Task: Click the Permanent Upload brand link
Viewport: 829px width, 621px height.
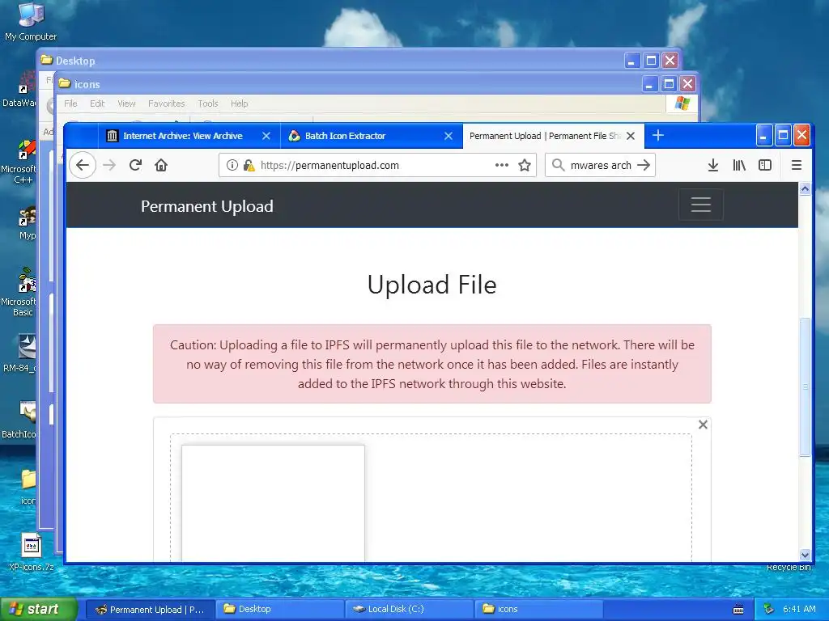Action: click(x=207, y=206)
